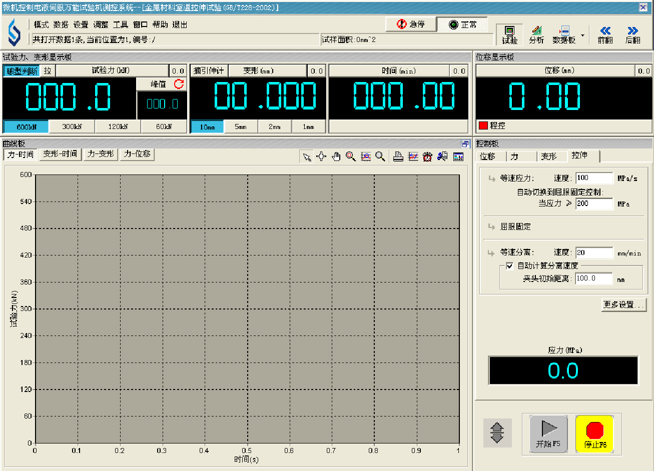
Task: Expand the 数据板 dropdown arrow
Action: coord(582,36)
